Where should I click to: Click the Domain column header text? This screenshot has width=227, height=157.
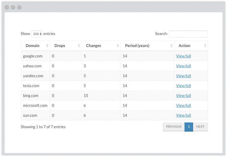[32, 46]
